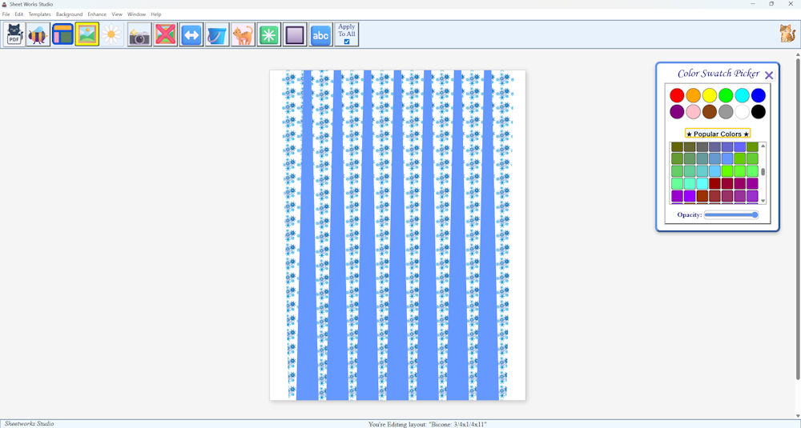The image size is (801, 428).
Task: Click swatch list scroll up arrow
Action: click(x=763, y=146)
